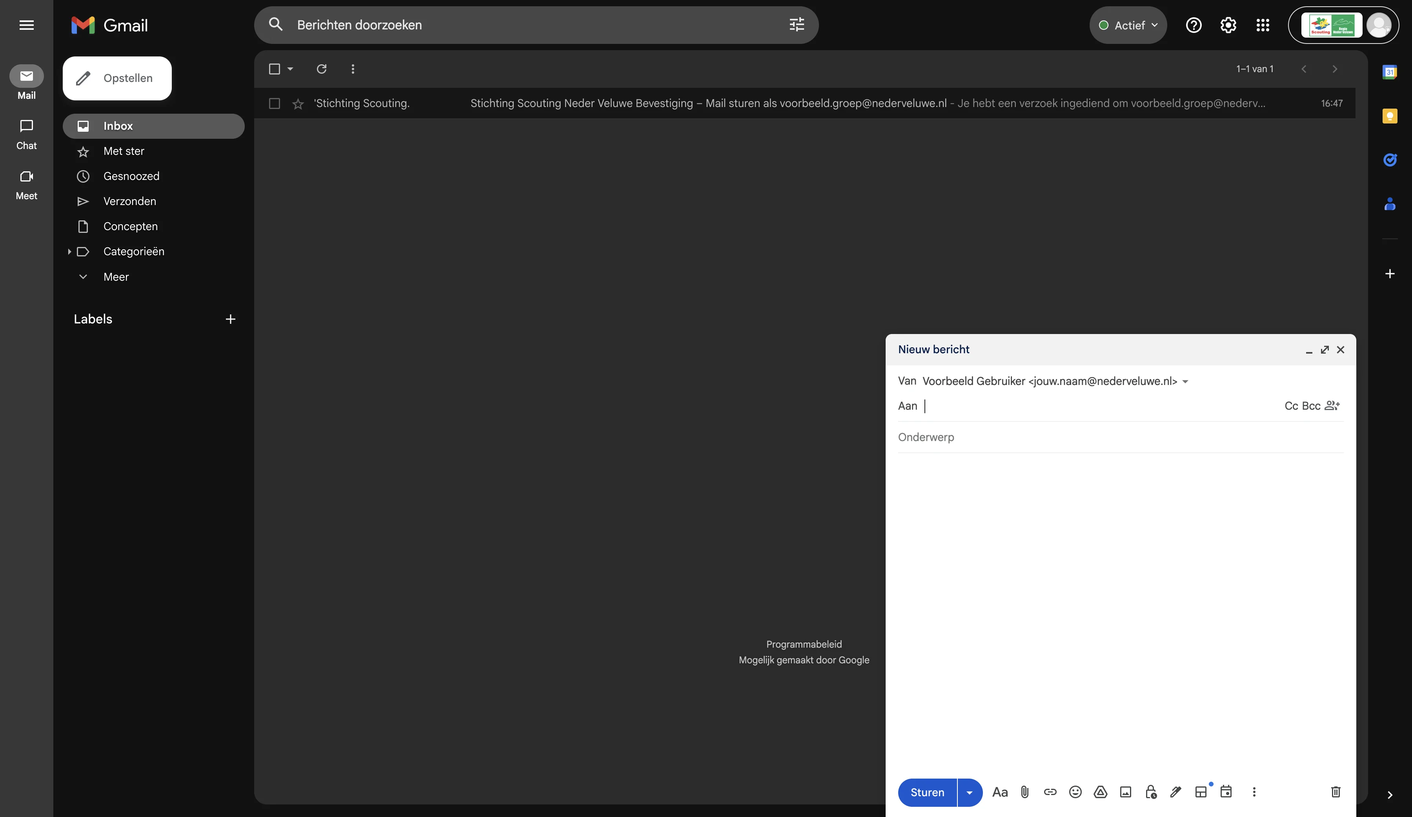
Task: Insert signature using the pen icon
Action: coord(1175,792)
